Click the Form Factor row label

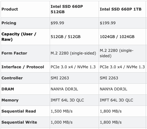[14, 53]
